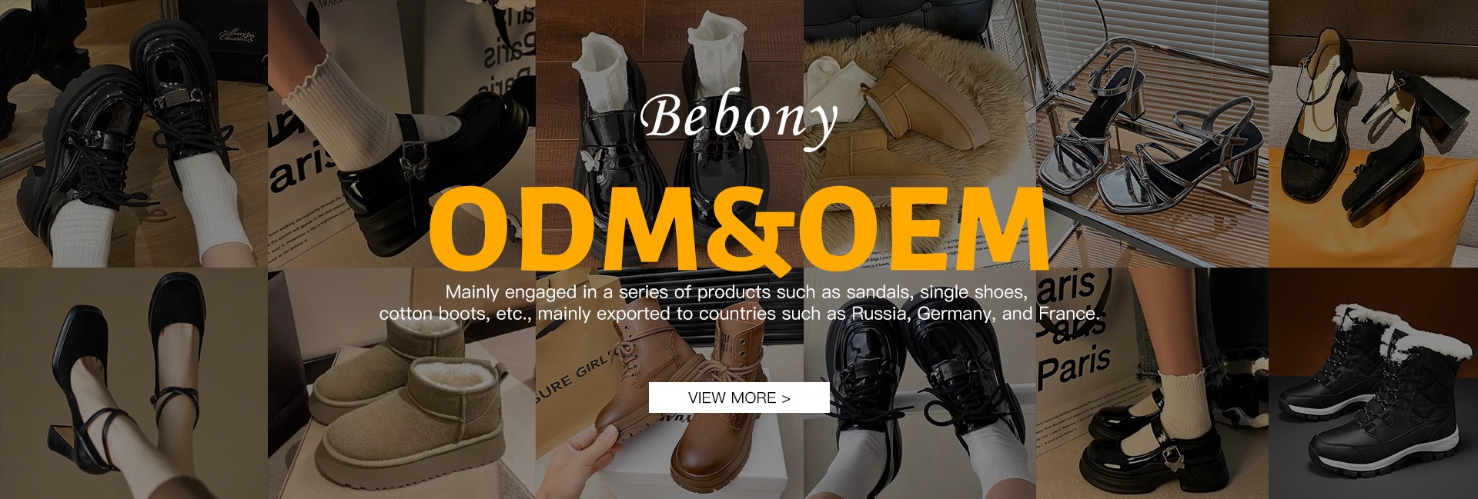The height and width of the screenshot is (499, 1478).
Task: Open the black fur-trimmed snow boots photo
Action: pos(1373,383)
